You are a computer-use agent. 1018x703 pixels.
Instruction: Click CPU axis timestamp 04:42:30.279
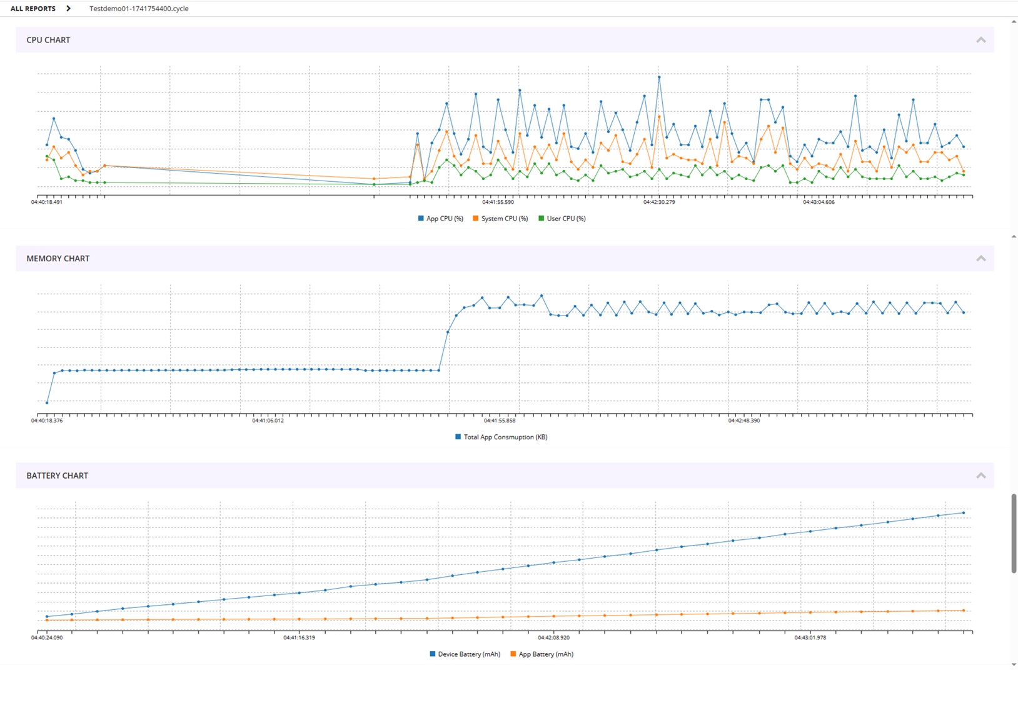pos(659,202)
